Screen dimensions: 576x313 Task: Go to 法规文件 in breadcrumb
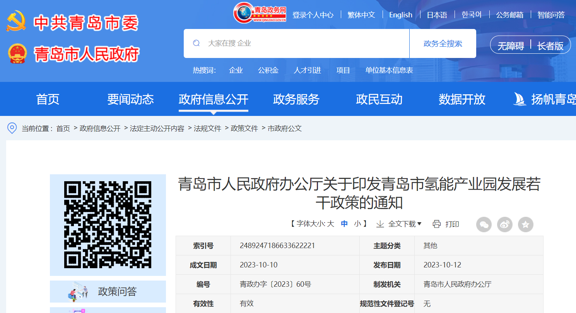tap(207, 128)
